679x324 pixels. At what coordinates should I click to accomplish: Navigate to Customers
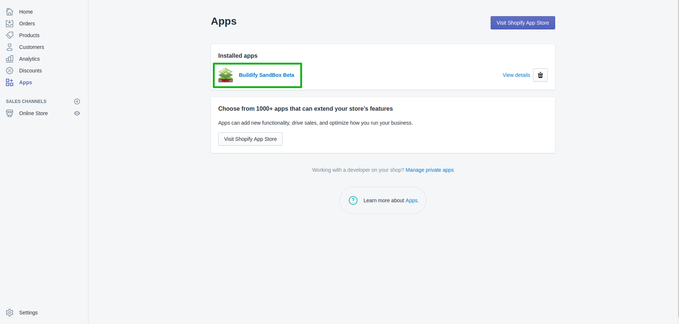click(31, 47)
